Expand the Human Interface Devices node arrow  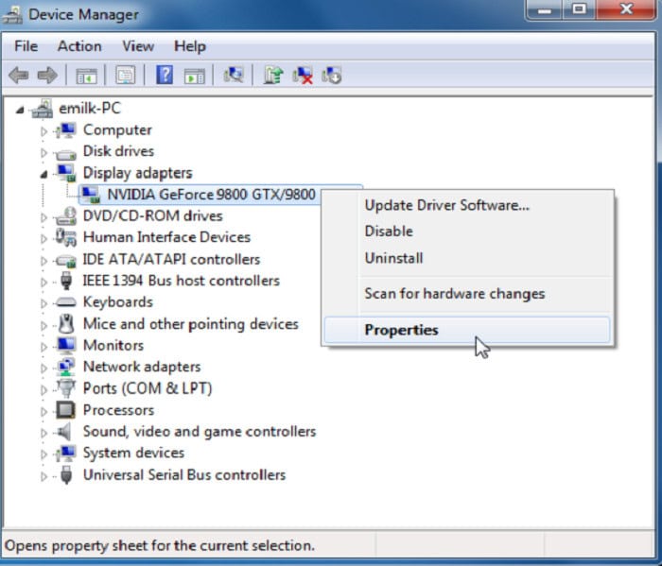click(x=44, y=239)
